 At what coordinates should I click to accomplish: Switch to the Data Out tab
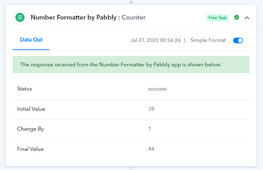tap(31, 40)
